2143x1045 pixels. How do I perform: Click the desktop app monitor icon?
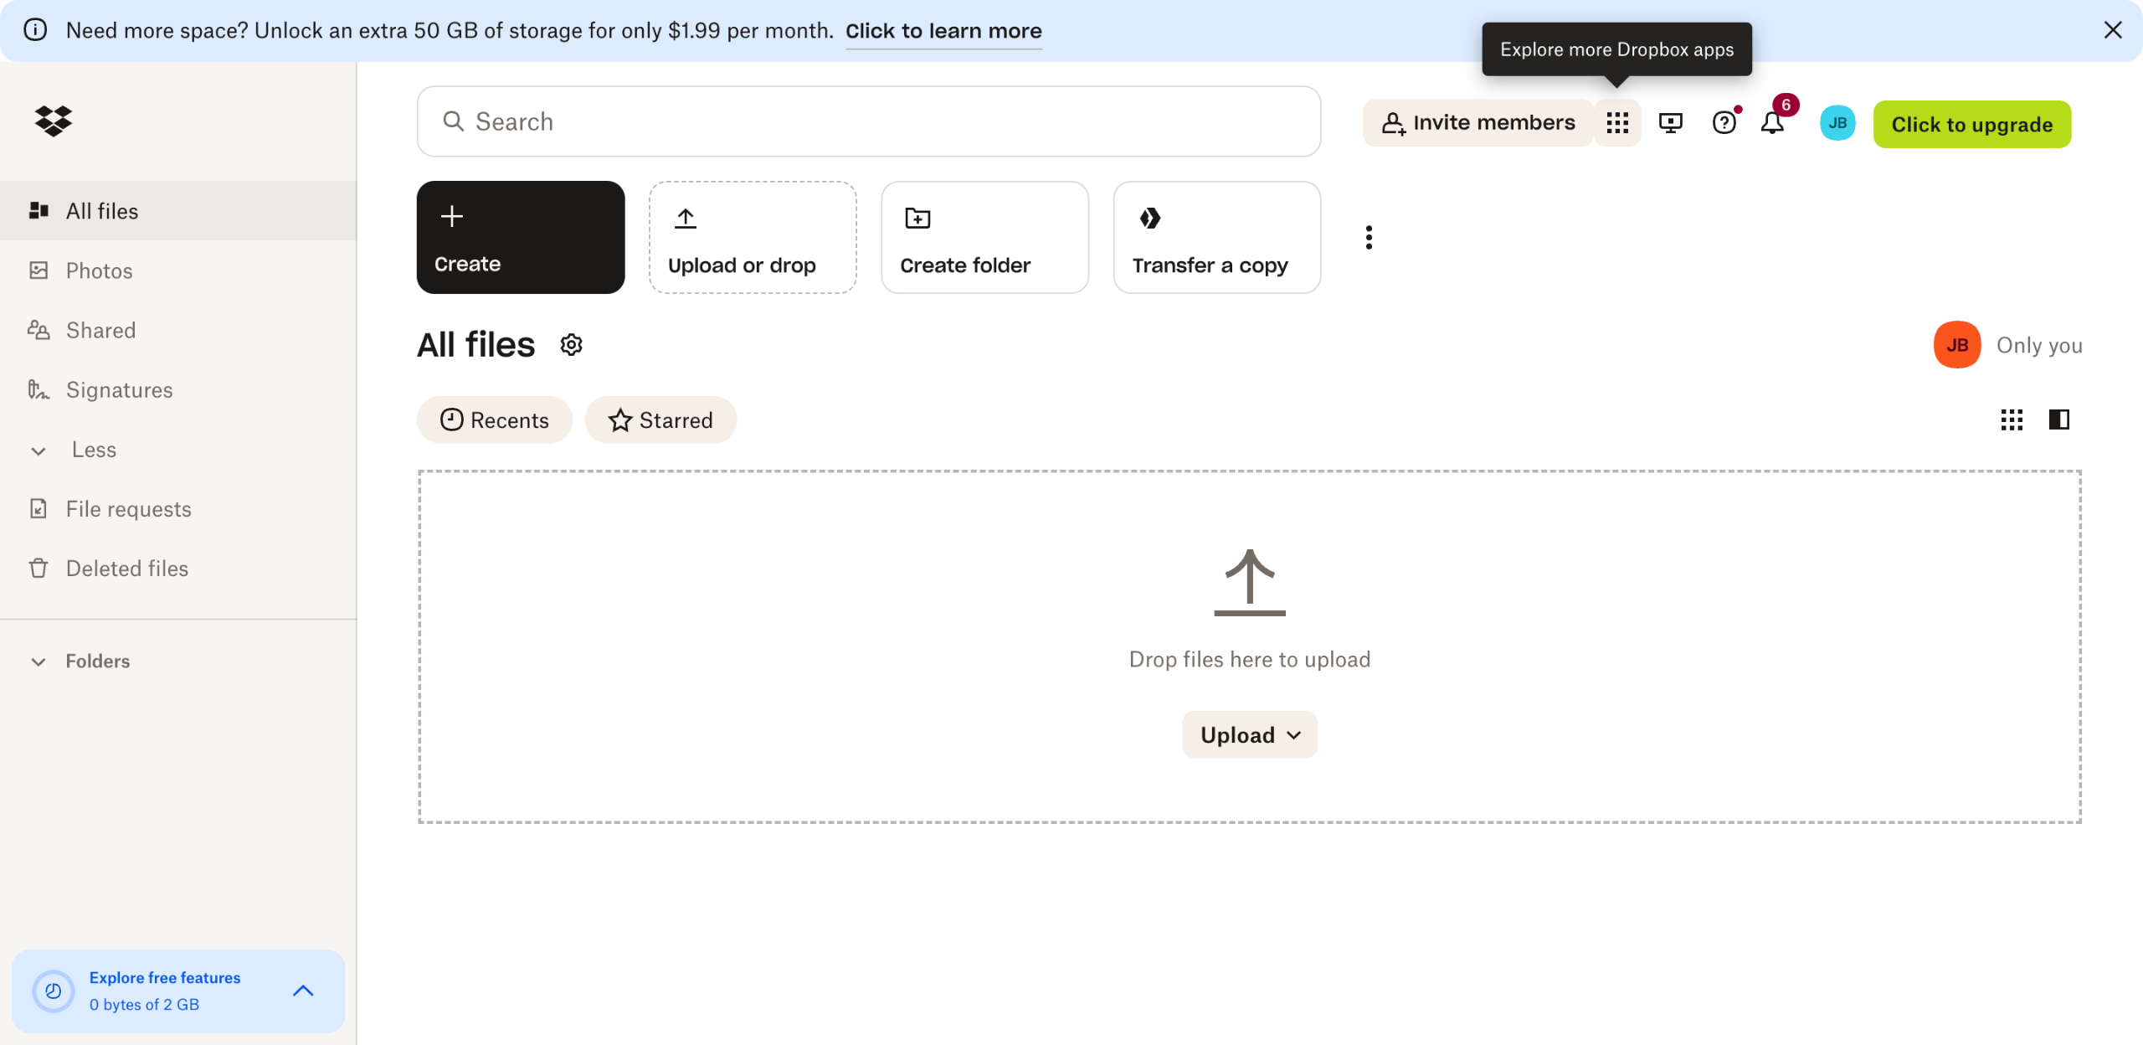(1670, 123)
